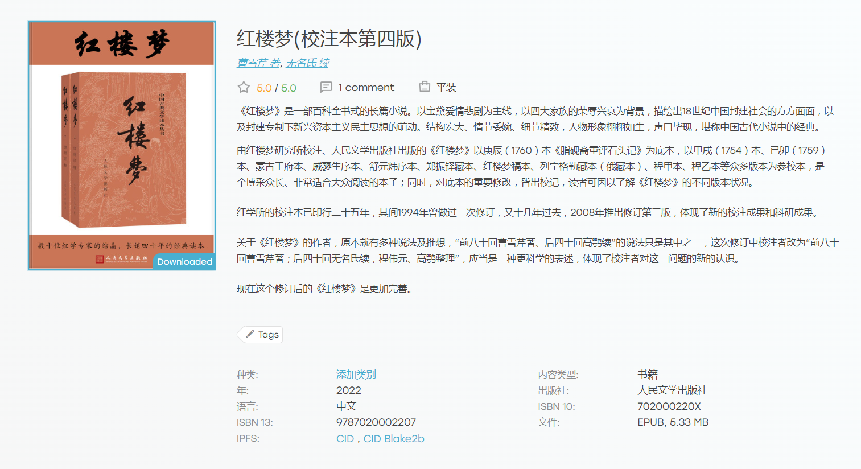This screenshot has width=861, height=469.
Task: Open author link 曹雪芹 著
Action: pos(258,63)
